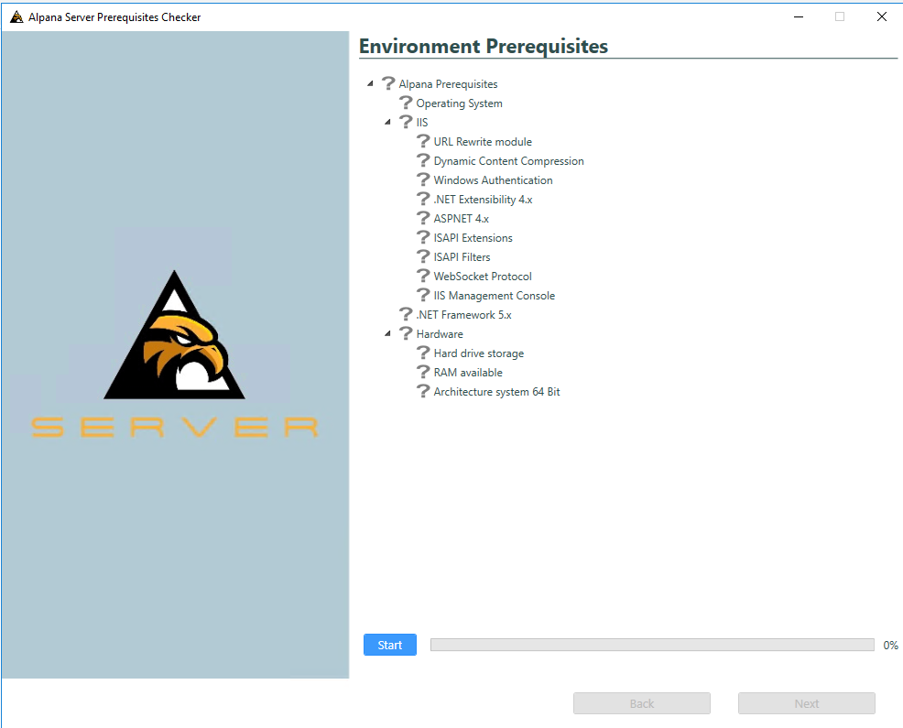This screenshot has width=903, height=728.
Task: Click the question mark icon beside IIS
Action: [x=406, y=122]
